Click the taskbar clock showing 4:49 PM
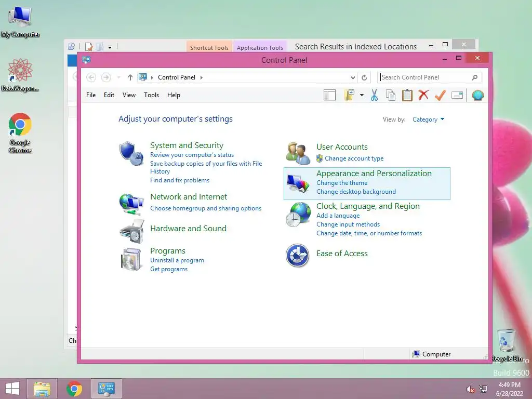Image resolution: width=532 pixels, height=399 pixels. click(509, 389)
